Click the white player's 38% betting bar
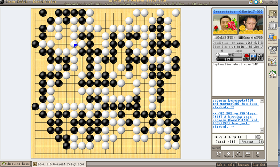 229,55
